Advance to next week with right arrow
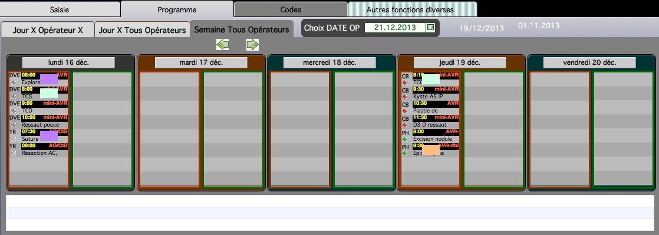Viewport: 659px width, 235px height. pos(253,45)
